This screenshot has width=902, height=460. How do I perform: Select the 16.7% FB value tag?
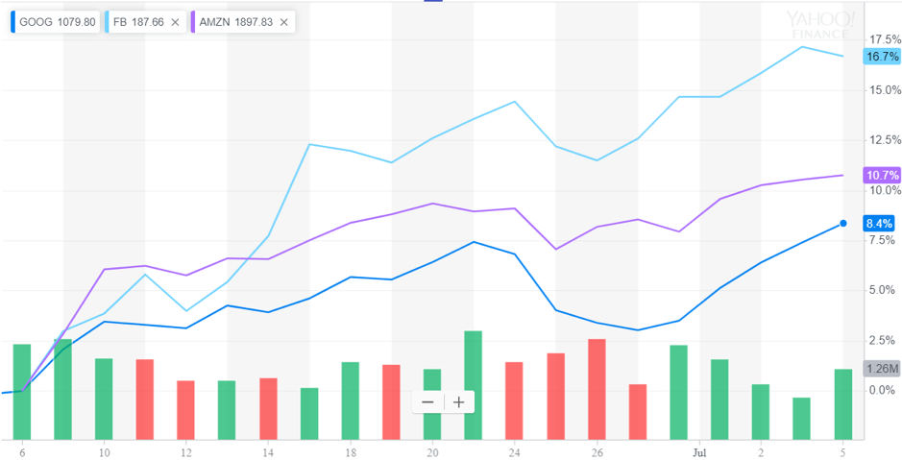[881, 57]
